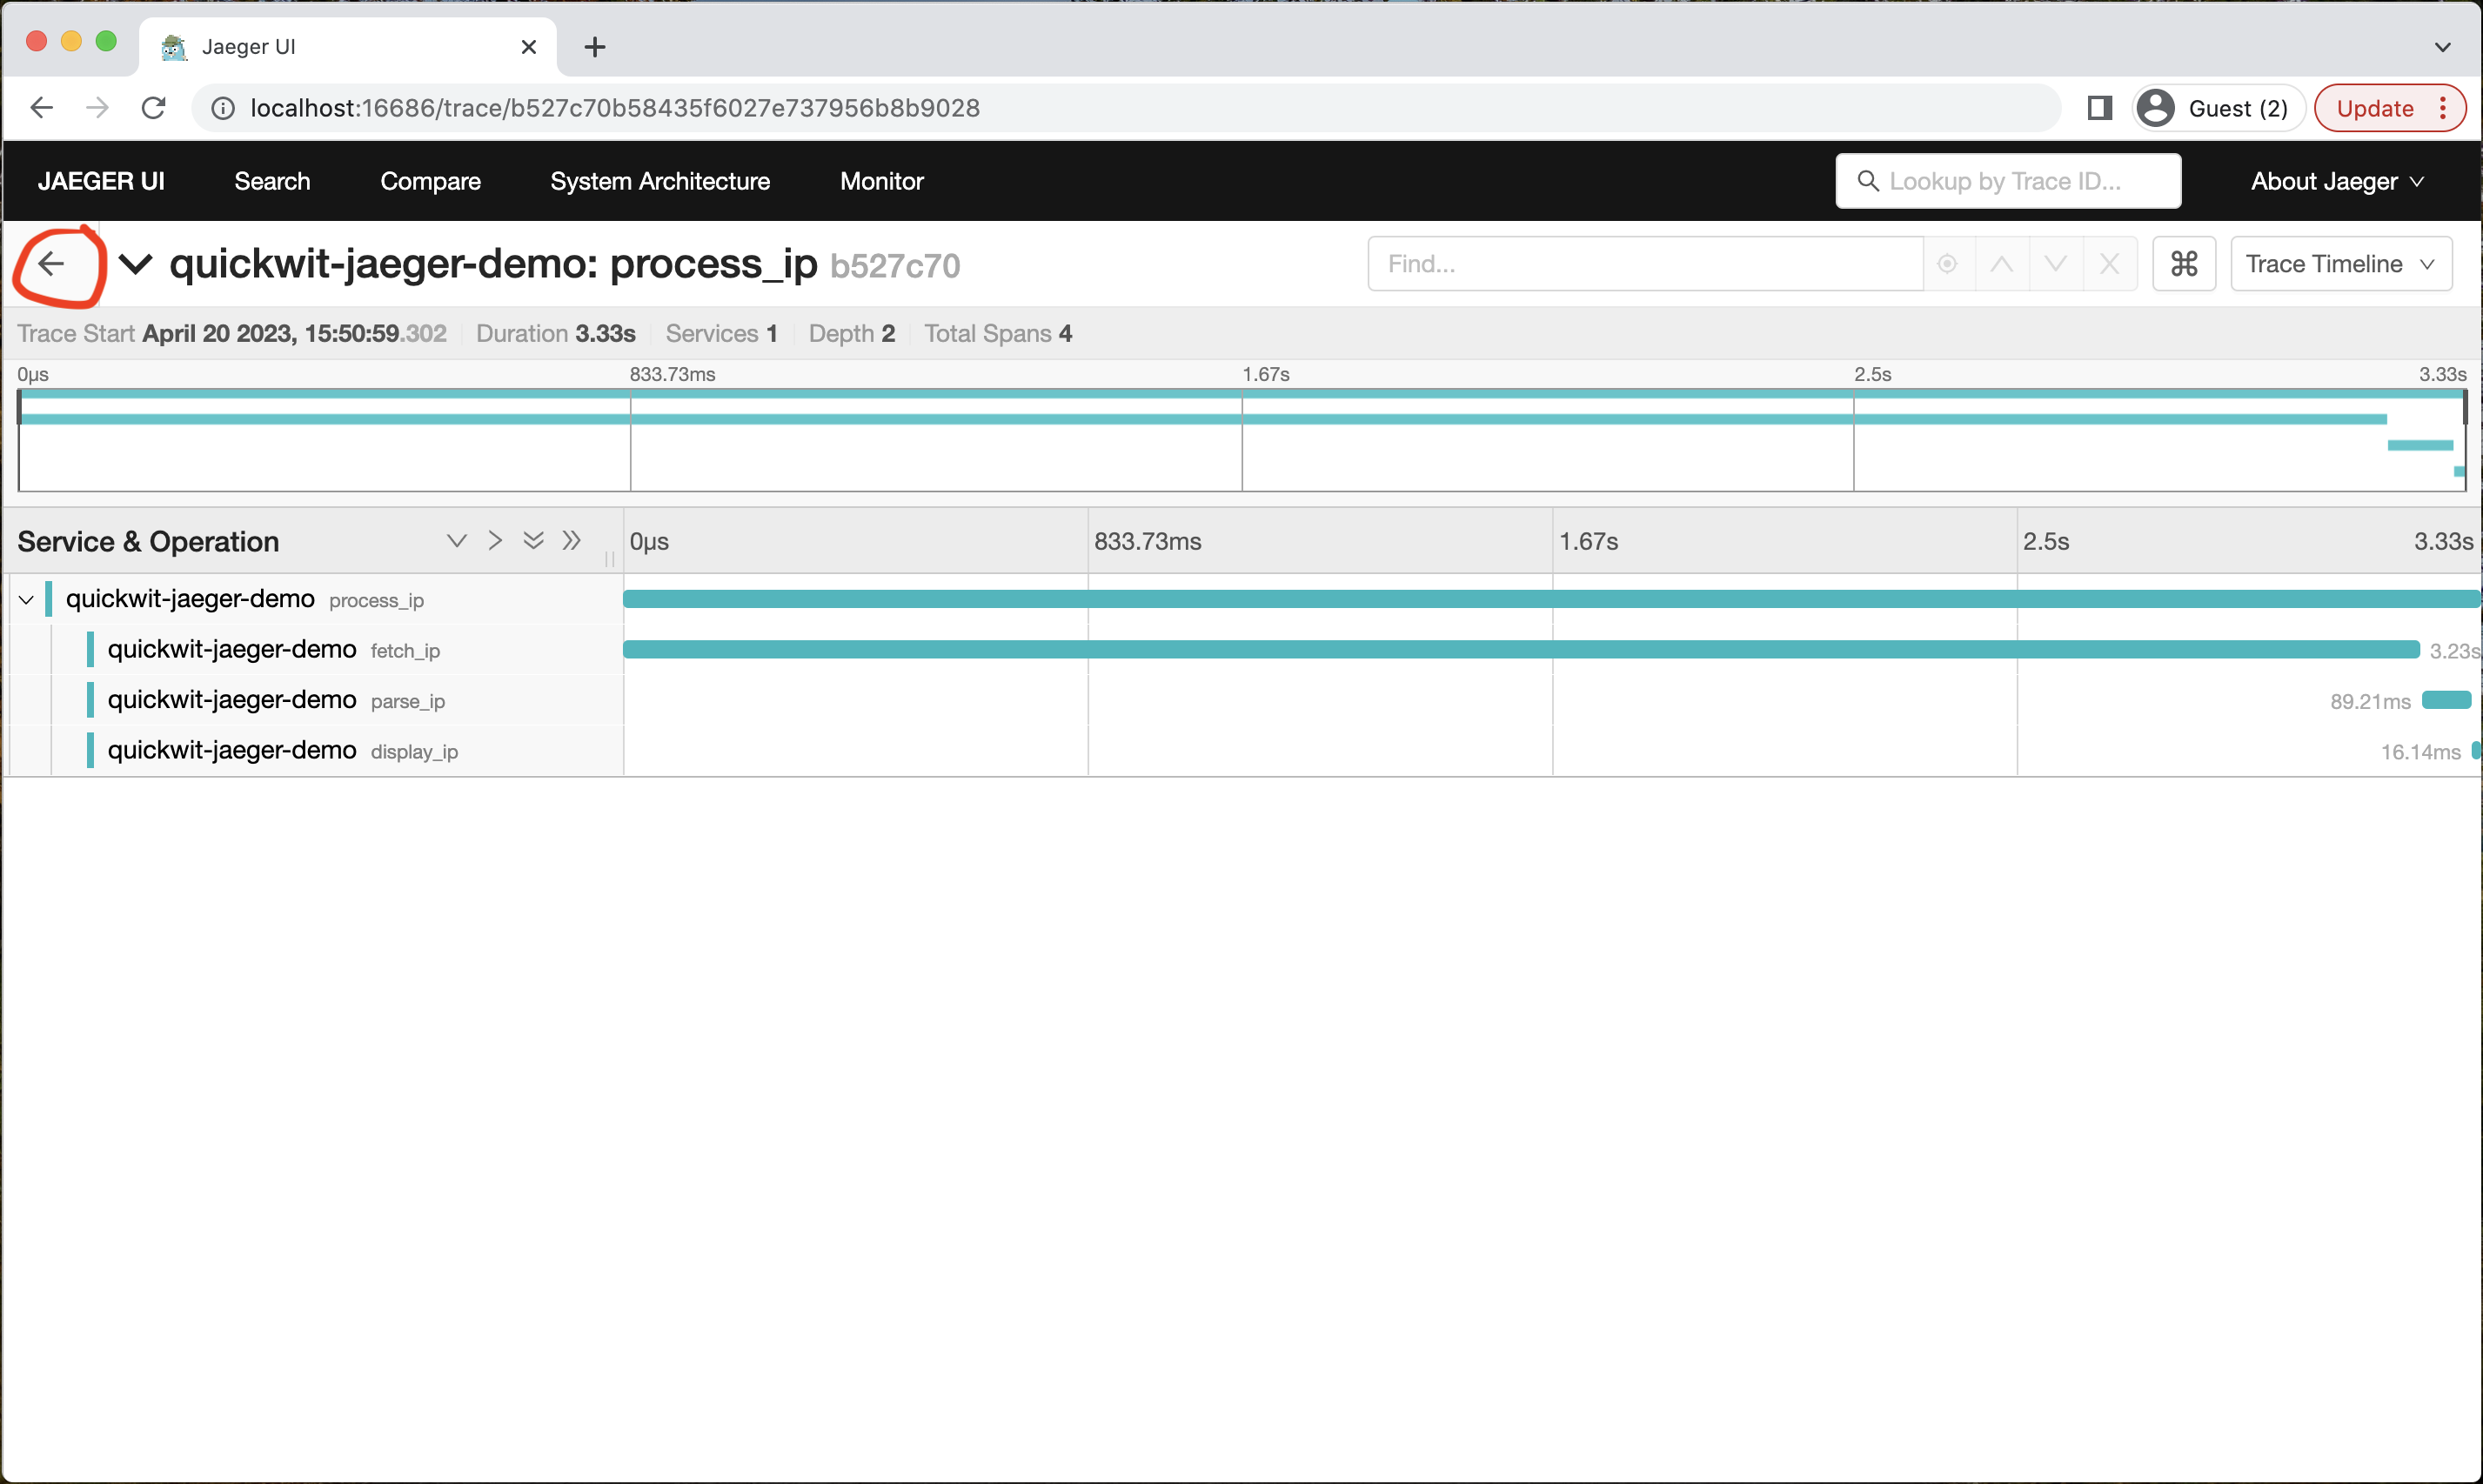Screen dimensions: 2483x1484
Task: Click the locate search result target icon
Action: pos(1947,264)
